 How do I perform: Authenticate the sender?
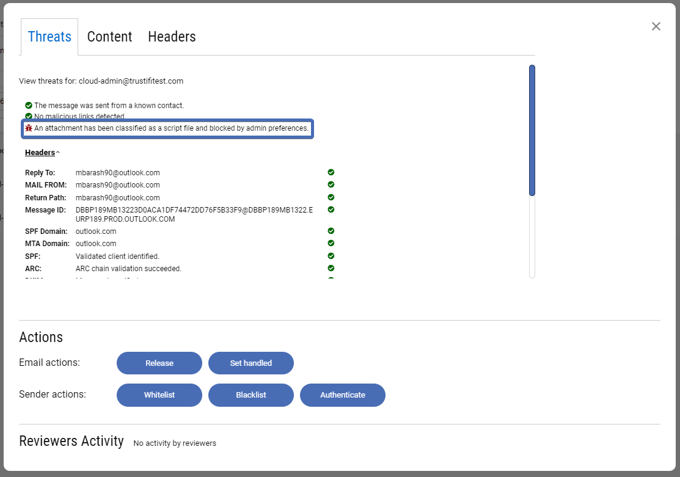342,395
